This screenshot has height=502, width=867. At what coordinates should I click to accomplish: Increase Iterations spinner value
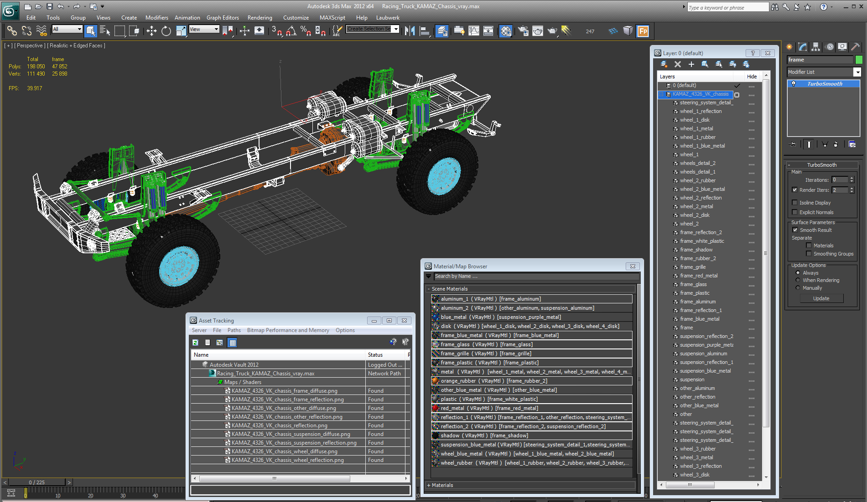[x=851, y=178]
